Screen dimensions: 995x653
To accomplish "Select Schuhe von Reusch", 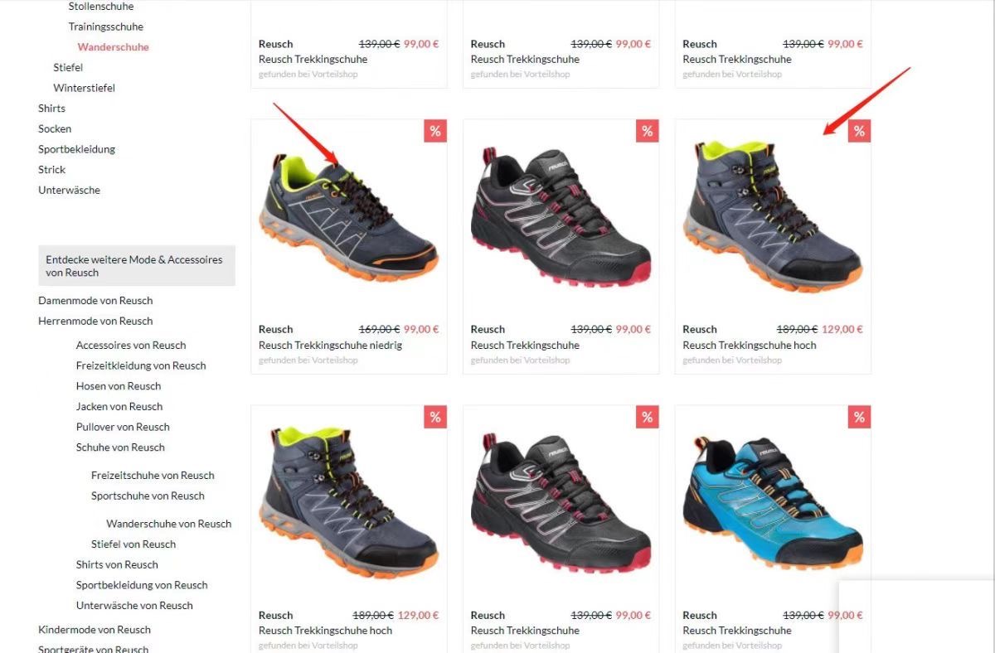I will pos(120,447).
